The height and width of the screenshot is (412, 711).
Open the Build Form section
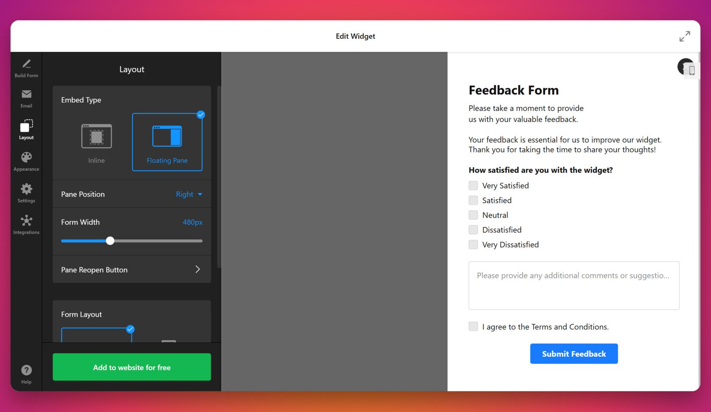coord(26,68)
